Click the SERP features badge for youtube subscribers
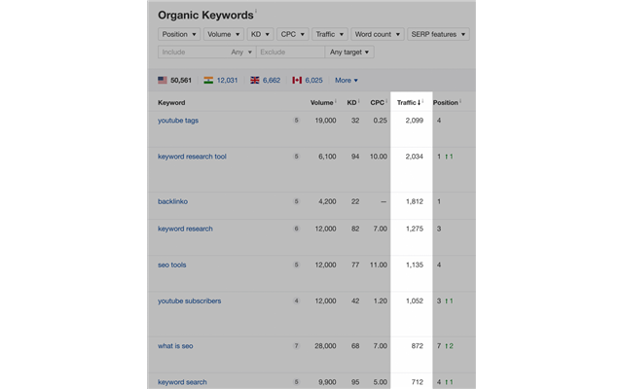The width and height of the screenshot is (623, 389). (296, 301)
